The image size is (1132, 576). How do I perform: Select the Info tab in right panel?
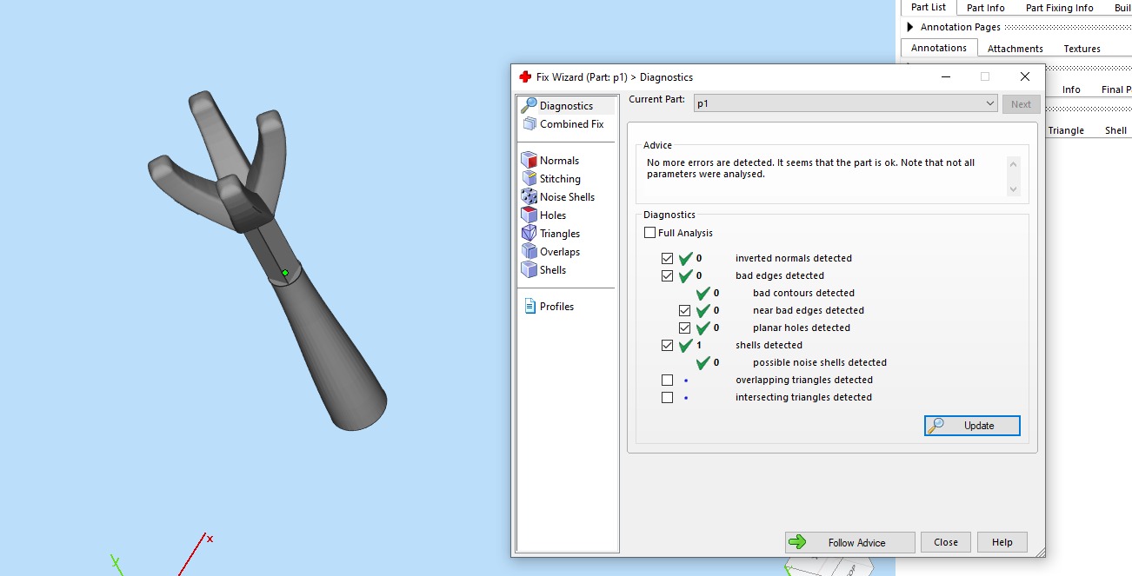click(1071, 89)
